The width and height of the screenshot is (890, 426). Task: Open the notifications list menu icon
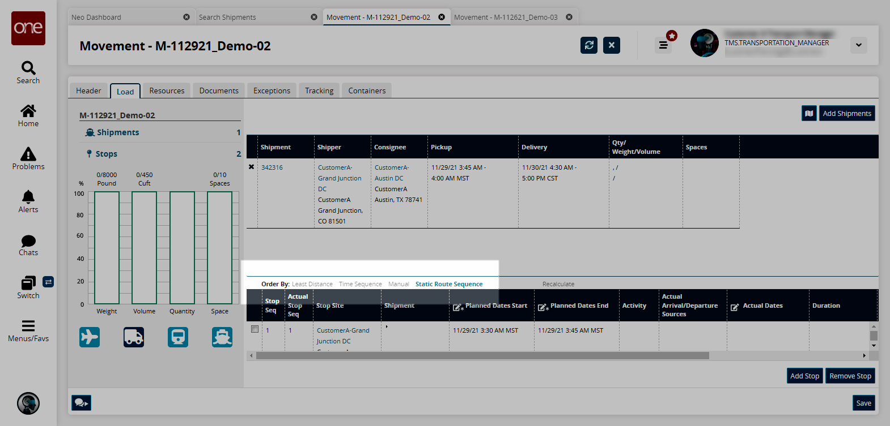[x=663, y=45]
